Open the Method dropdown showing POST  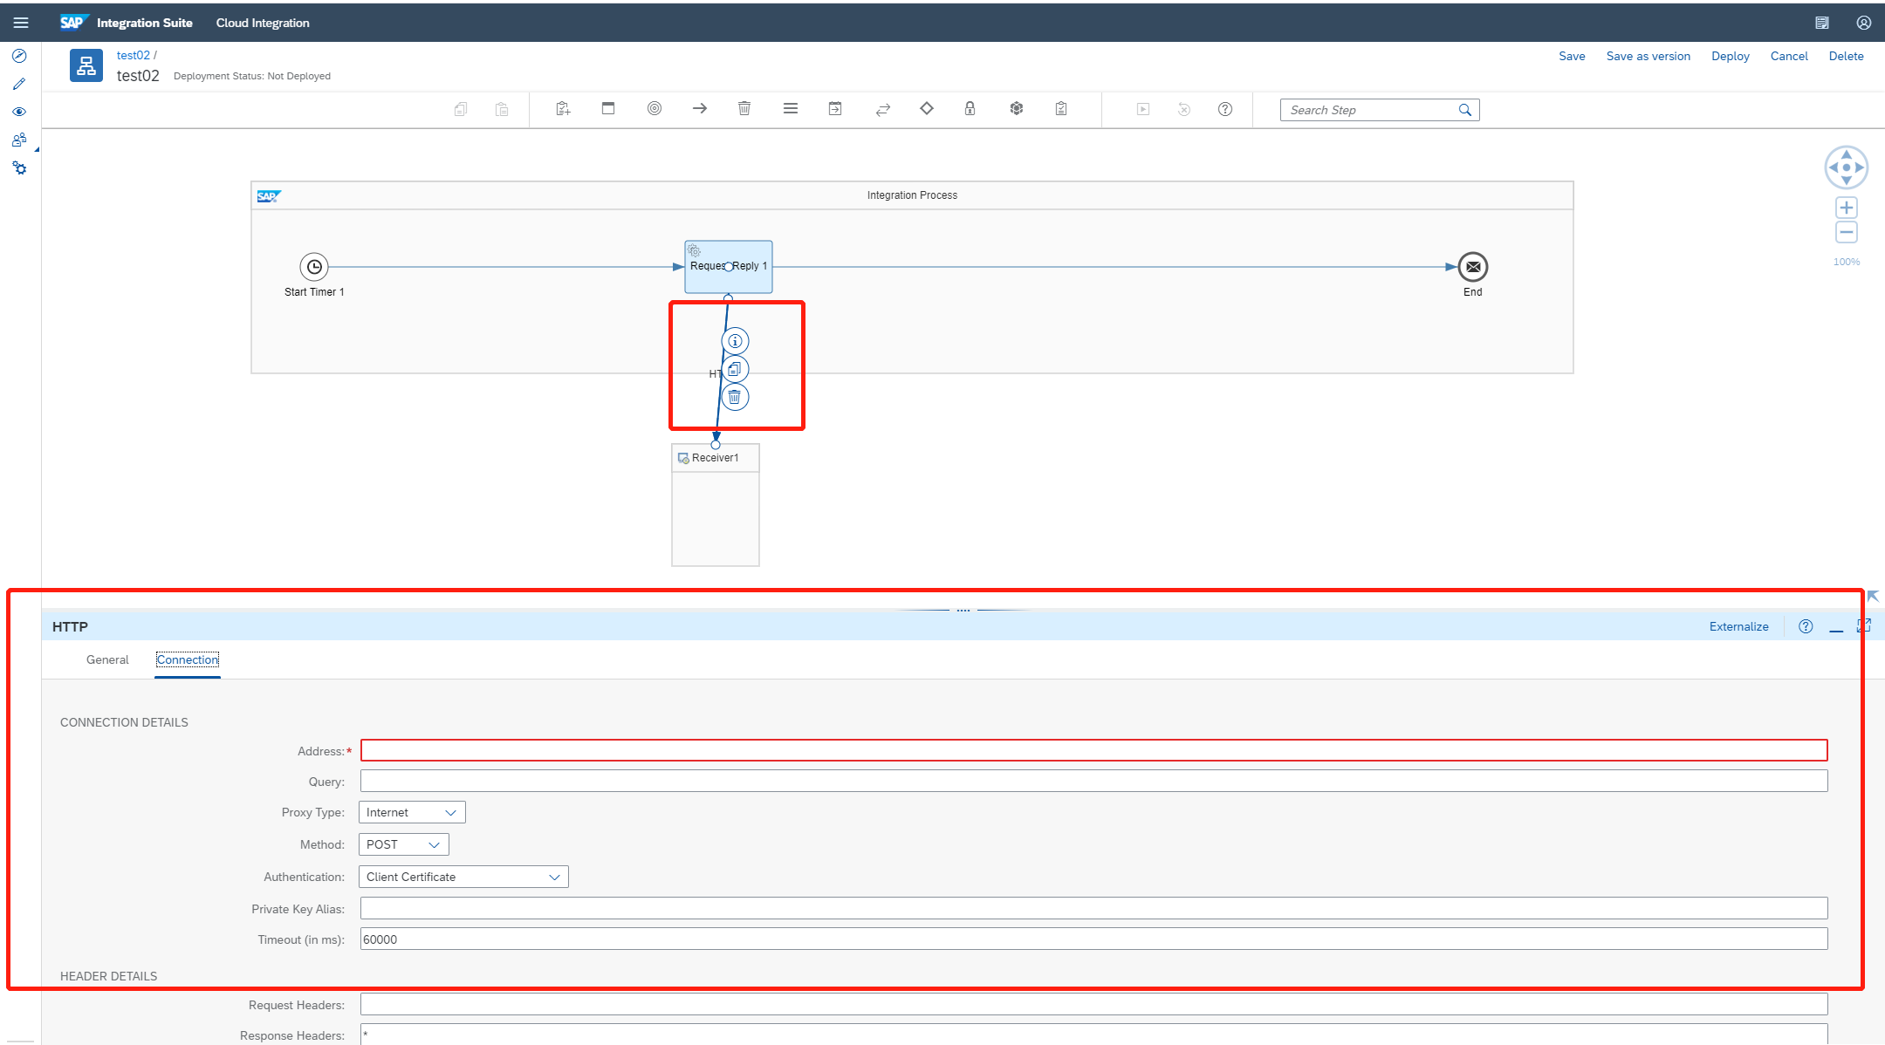[404, 844]
